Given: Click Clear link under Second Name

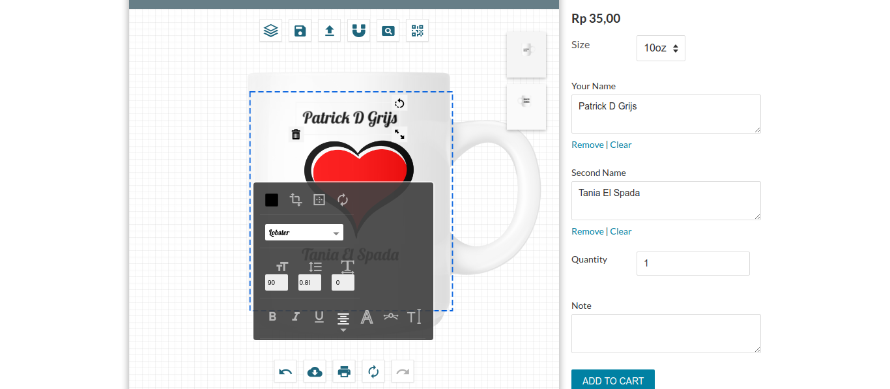Looking at the screenshot, I should [x=621, y=231].
